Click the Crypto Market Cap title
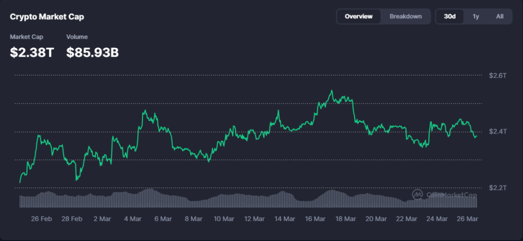The height and width of the screenshot is (241, 523). tap(47, 17)
